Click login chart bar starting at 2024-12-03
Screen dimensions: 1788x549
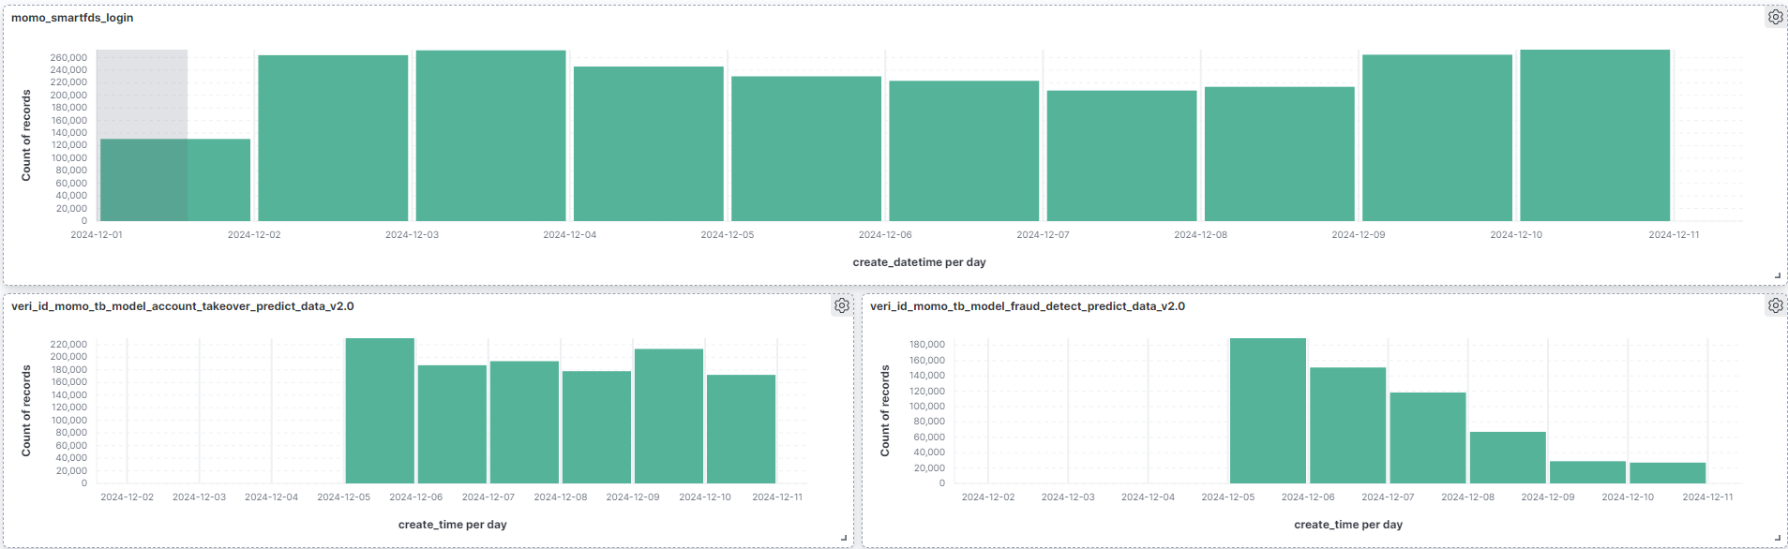click(x=490, y=136)
